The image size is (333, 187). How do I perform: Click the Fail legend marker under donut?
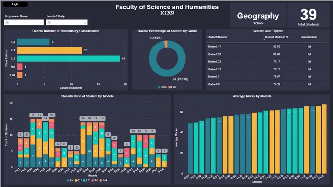[170, 87]
